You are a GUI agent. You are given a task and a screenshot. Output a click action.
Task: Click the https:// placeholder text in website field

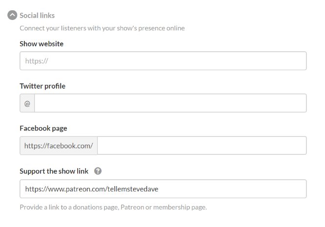point(37,61)
